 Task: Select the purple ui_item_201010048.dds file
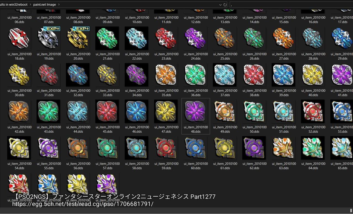pyautogui.click(x=196, y=116)
